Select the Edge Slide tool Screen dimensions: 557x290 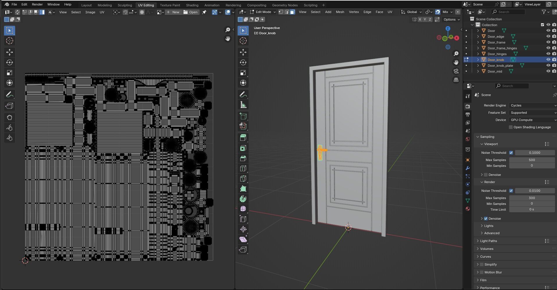click(243, 219)
